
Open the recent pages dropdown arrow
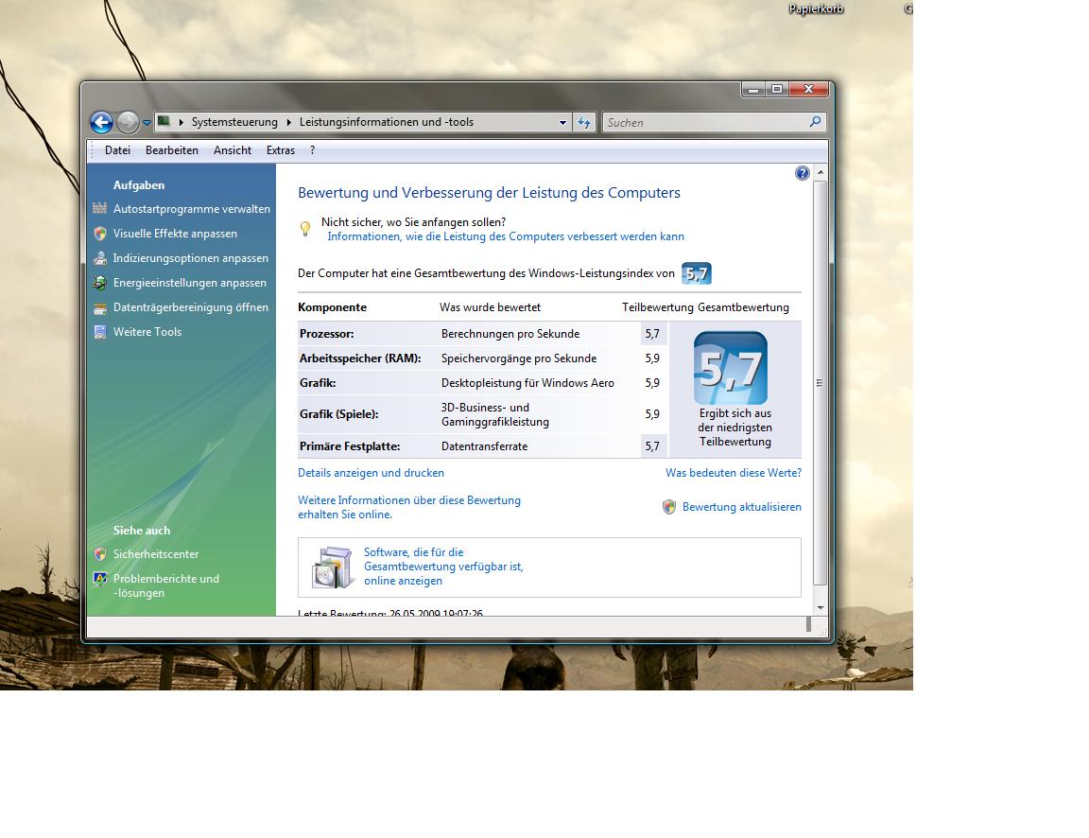click(147, 123)
